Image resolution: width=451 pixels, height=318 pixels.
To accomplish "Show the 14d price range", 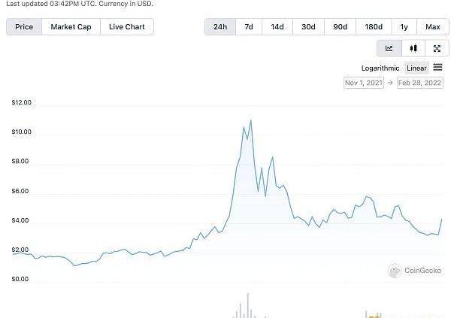I will click(x=277, y=27).
